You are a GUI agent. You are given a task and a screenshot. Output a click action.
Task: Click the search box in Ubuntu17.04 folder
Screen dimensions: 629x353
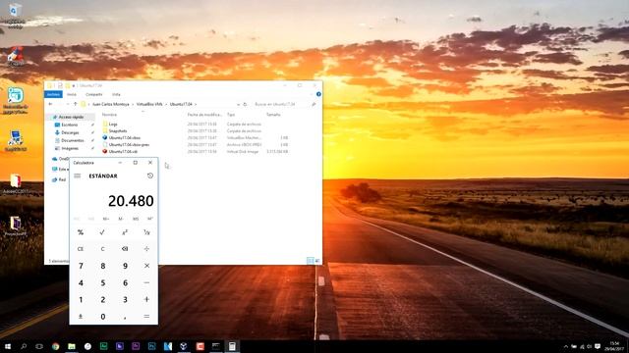285,104
